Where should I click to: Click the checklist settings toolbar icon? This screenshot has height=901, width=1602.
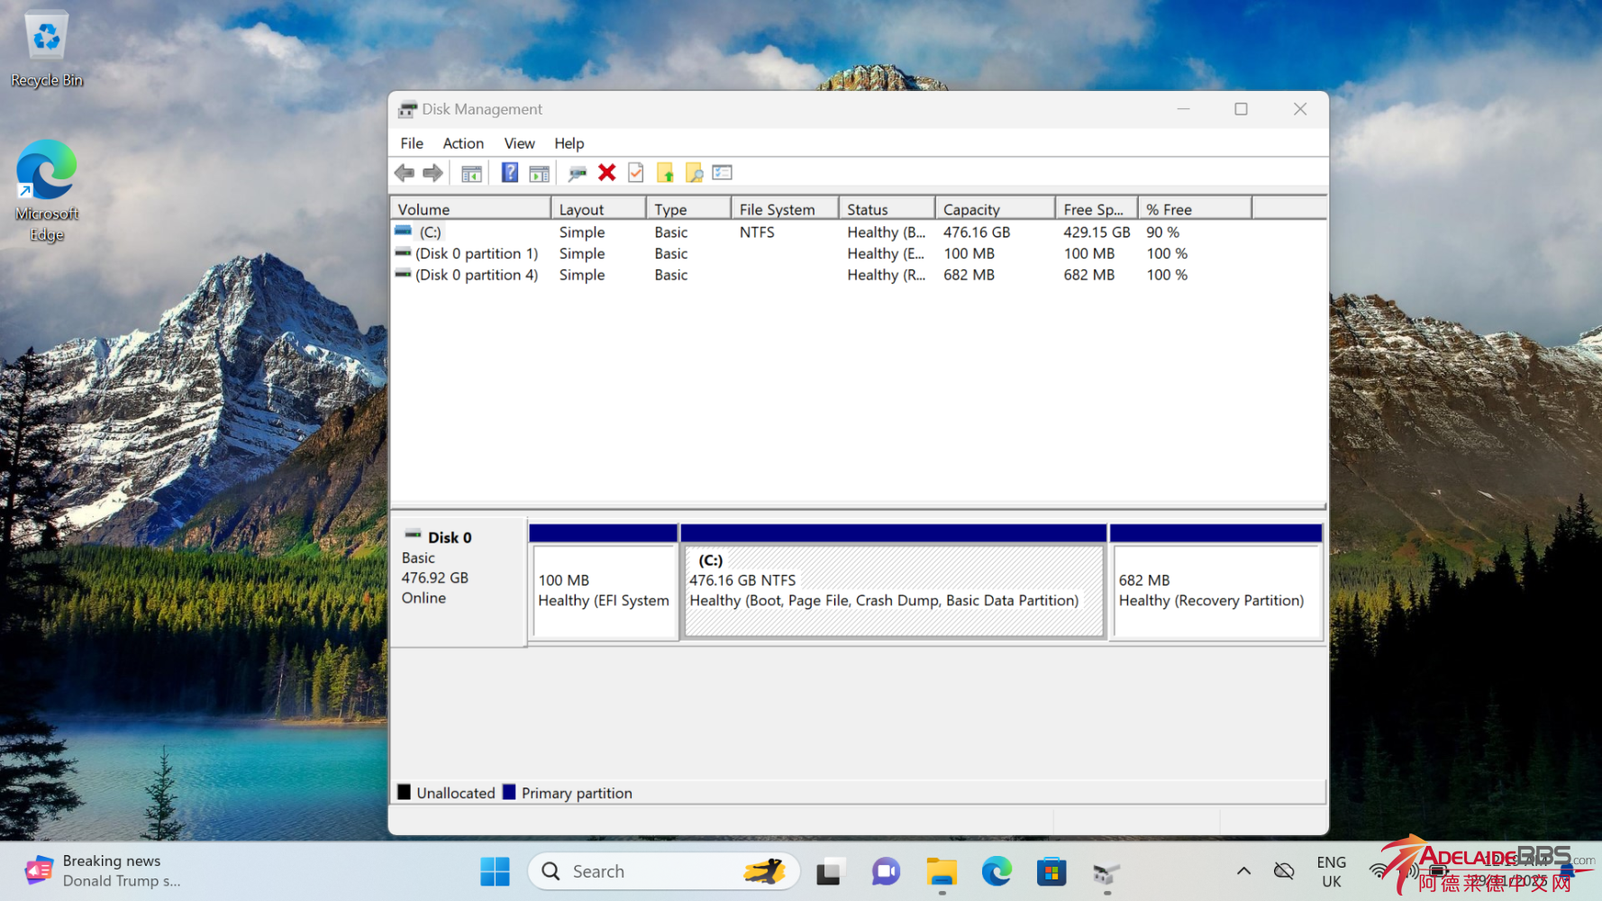pos(723,173)
